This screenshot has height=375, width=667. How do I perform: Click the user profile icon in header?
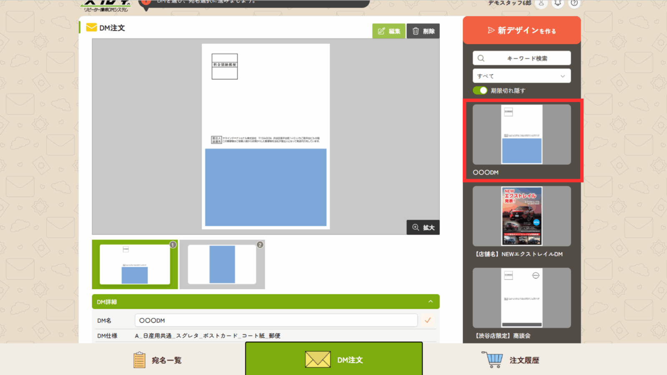pos(541,3)
